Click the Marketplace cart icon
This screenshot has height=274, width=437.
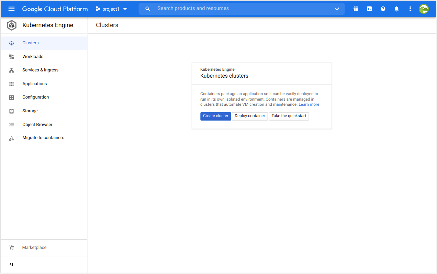click(11, 248)
